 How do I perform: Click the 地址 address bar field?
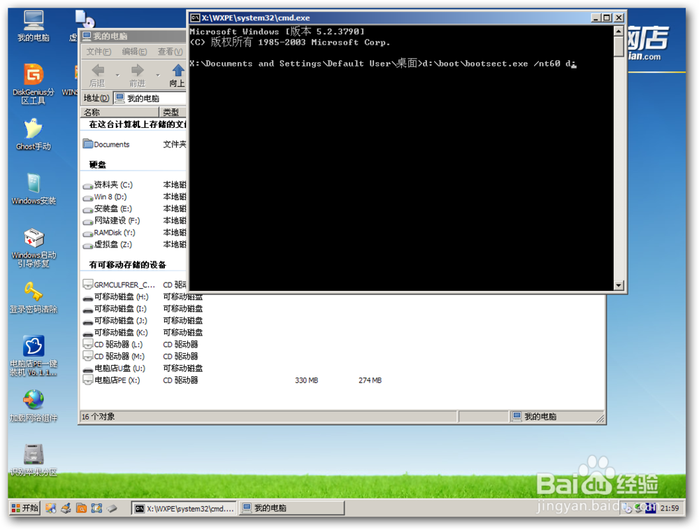150,98
